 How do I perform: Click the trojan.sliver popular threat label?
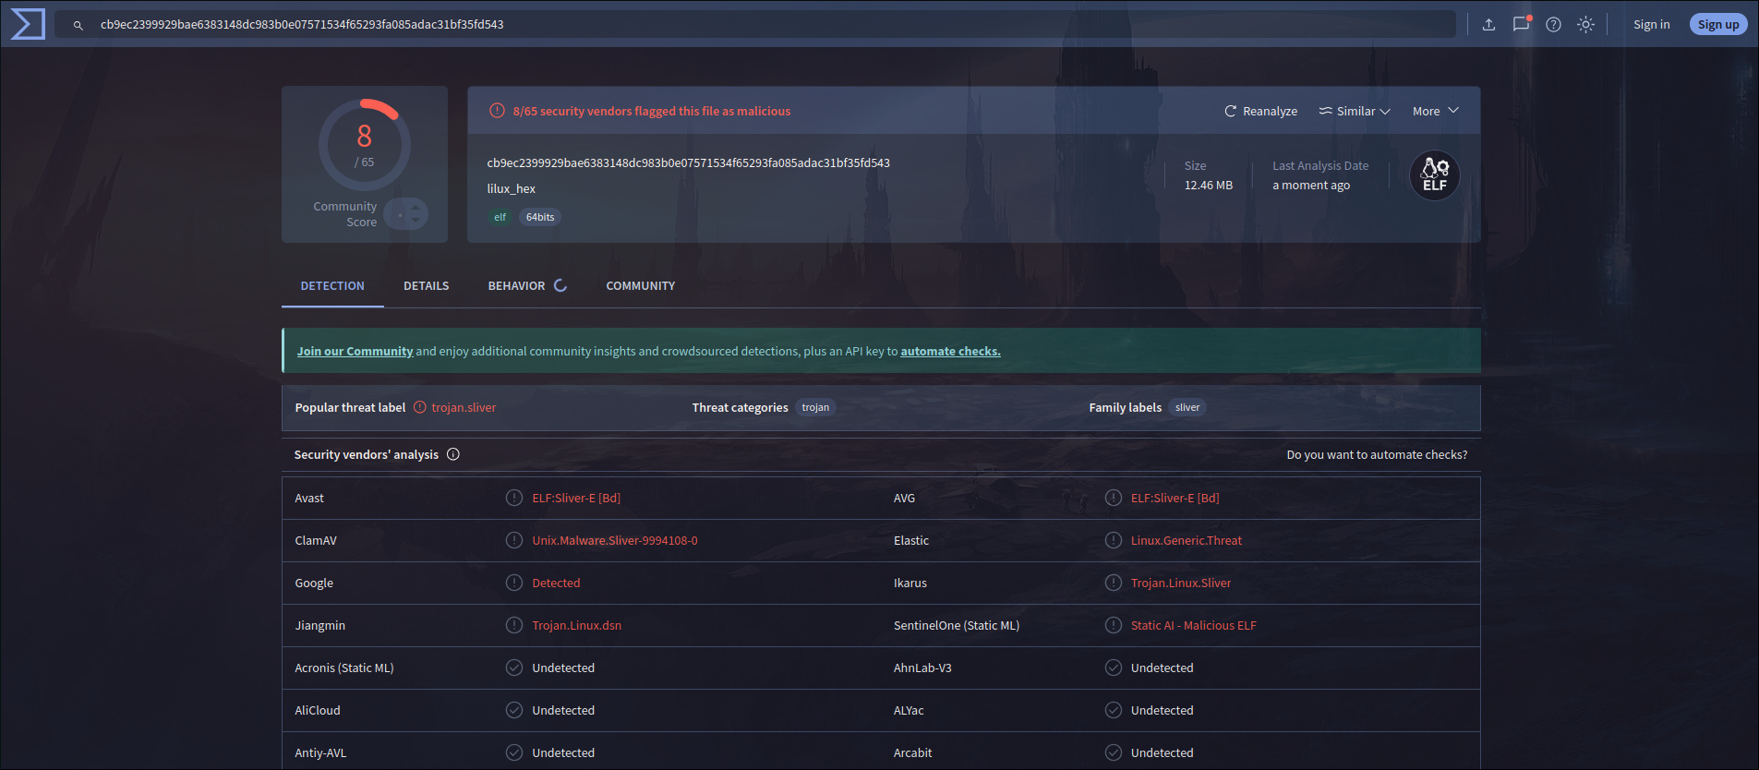coord(464,407)
